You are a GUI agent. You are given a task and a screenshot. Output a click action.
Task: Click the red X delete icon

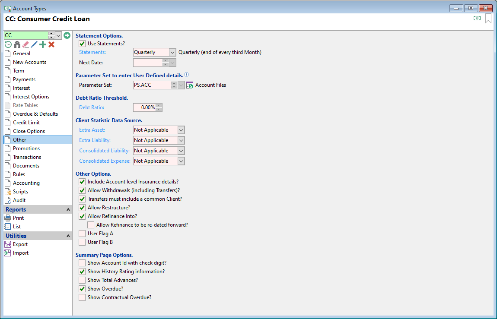tap(51, 44)
